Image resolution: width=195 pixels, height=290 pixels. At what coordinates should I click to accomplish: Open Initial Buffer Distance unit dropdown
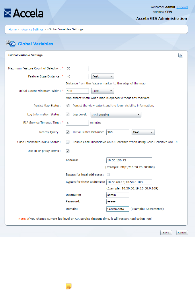pos(143,132)
